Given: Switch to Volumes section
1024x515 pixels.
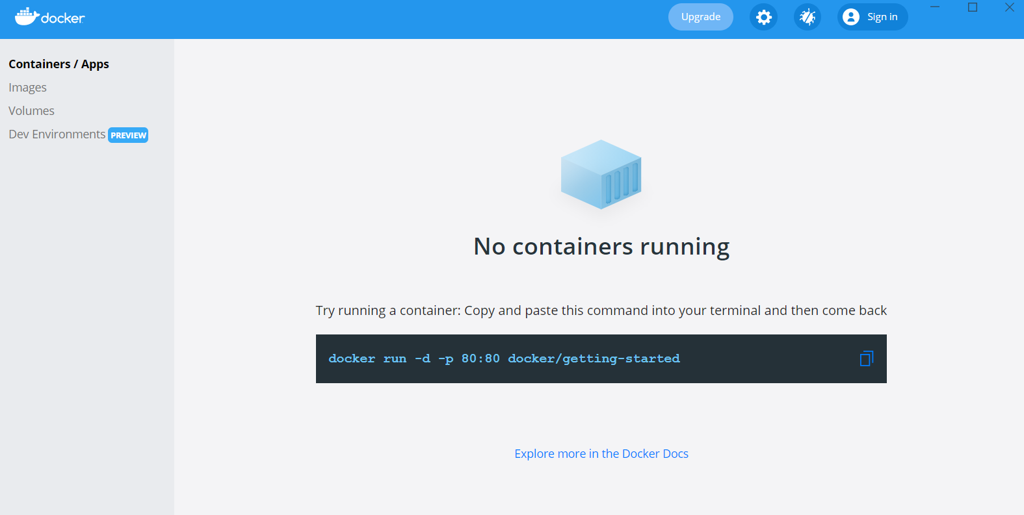Looking at the screenshot, I should point(31,110).
